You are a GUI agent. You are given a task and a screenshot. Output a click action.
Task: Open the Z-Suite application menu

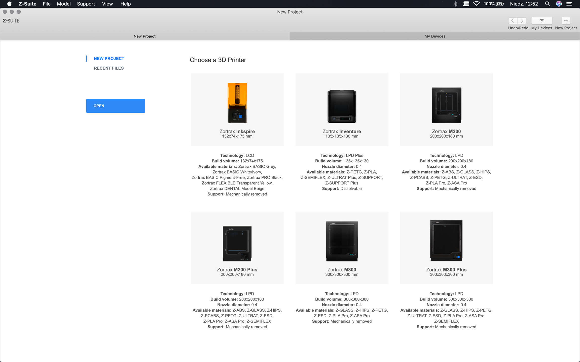27,4
